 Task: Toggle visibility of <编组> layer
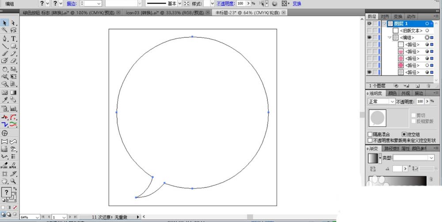[x=369, y=38]
